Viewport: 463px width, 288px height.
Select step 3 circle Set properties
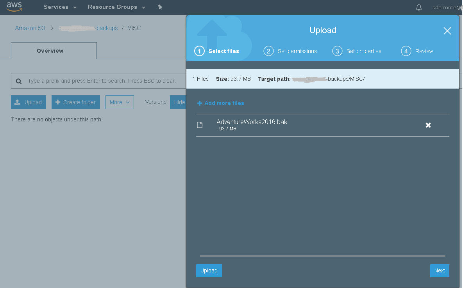pyautogui.click(x=337, y=51)
